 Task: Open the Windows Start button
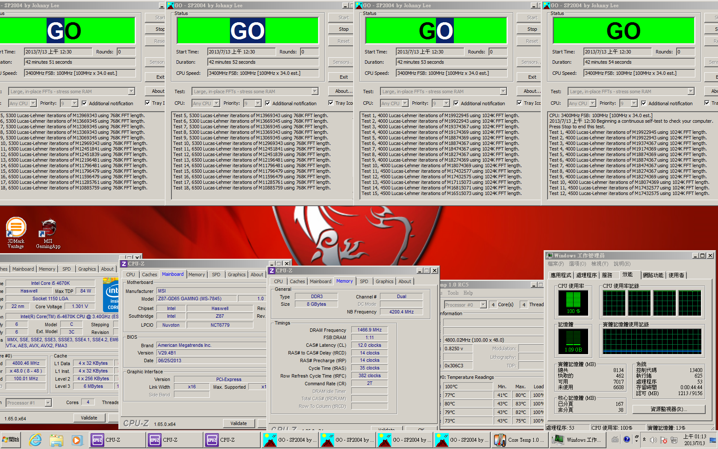[x=11, y=440]
